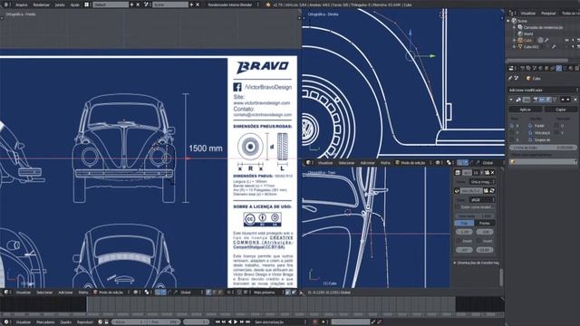Play the animation in reverse
The image size is (580, 326).
tap(229, 322)
